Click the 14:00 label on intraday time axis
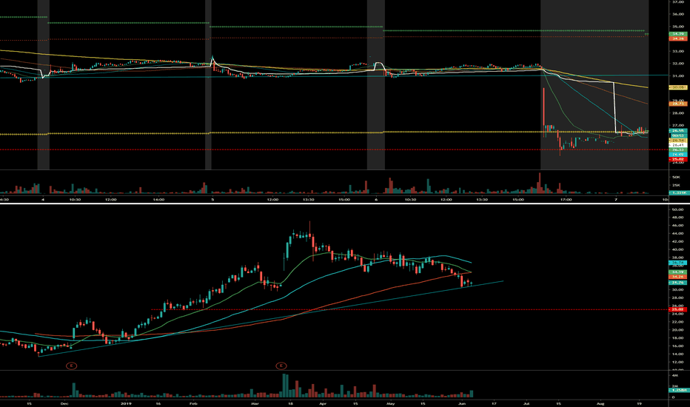690x407 pixels. coord(158,200)
